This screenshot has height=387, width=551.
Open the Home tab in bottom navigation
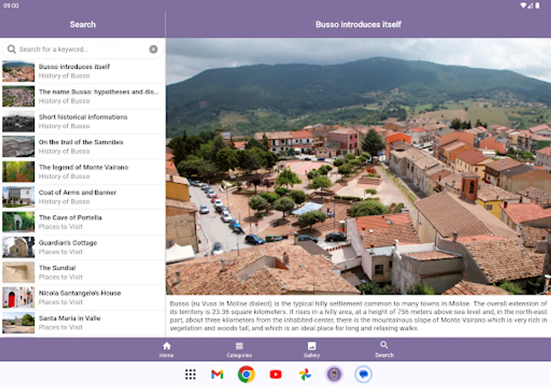point(167,349)
